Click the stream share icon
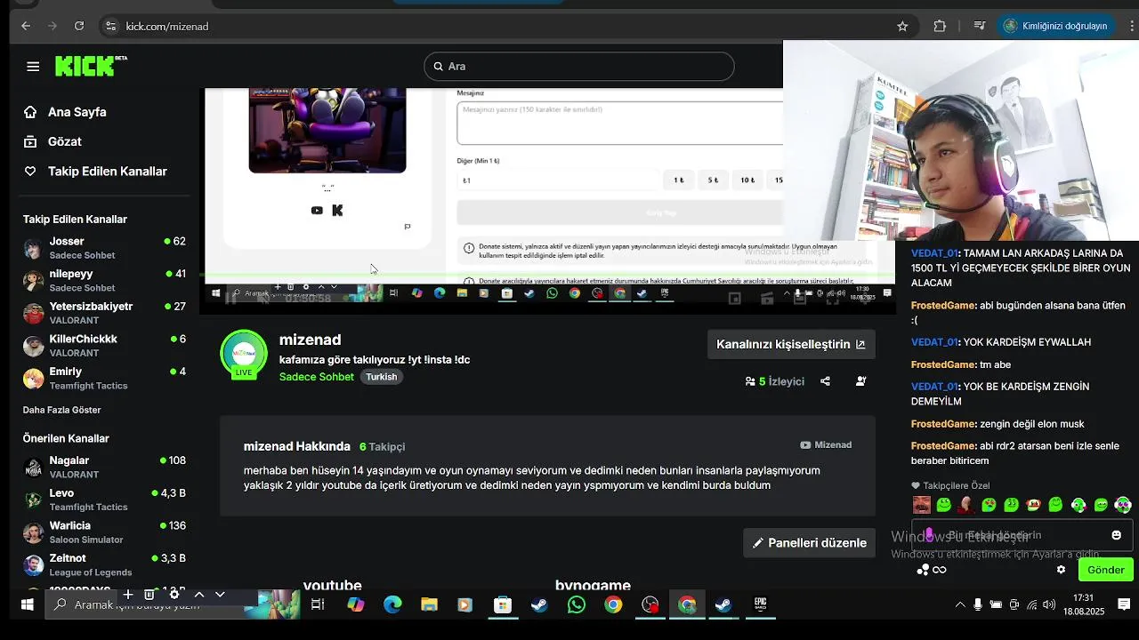Viewport: 1139px width, 640px height. point(825,381)
